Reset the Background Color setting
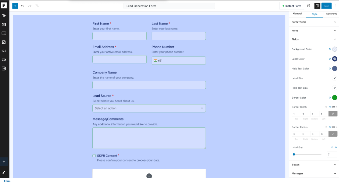 (x=330, y=49)
